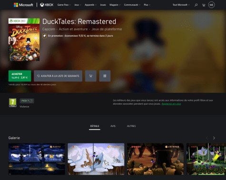Expand the Appareils menu
This screenshot has height=180, width=226.
90,5
